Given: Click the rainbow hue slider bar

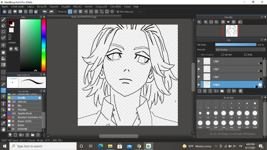Looking at the screenshot, I should click(44, 45).
